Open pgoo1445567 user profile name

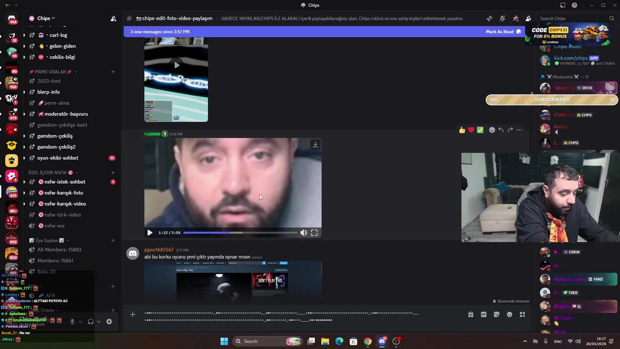(x=158, y=250)
